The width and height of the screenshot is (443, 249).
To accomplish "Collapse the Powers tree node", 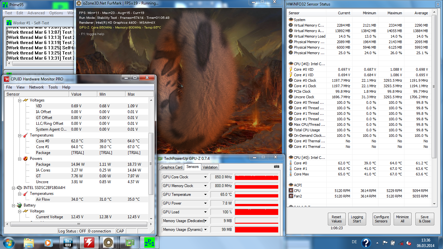I will point(20,159).
